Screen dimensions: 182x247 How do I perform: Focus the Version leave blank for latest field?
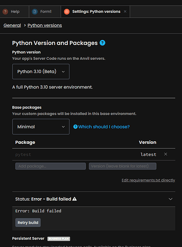(123, 166)
